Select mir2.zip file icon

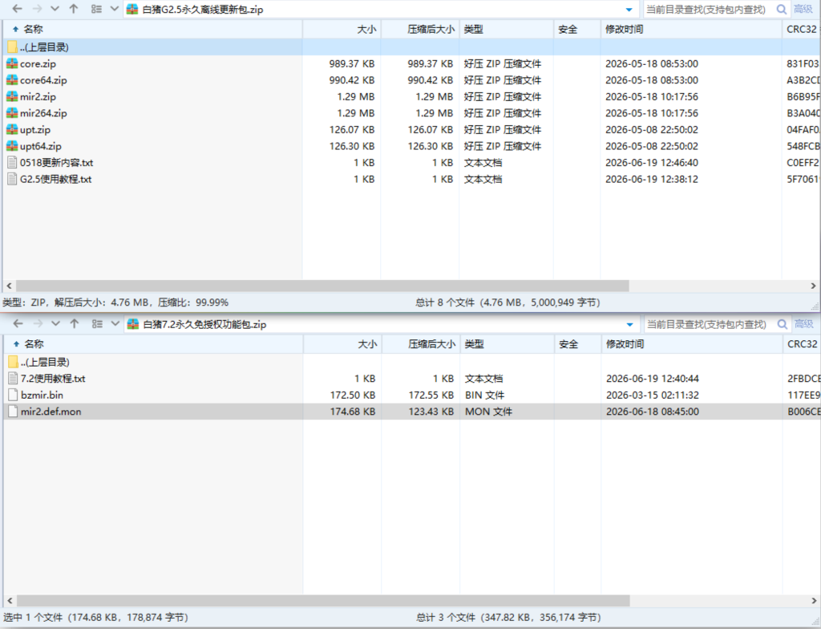(12, 97)
